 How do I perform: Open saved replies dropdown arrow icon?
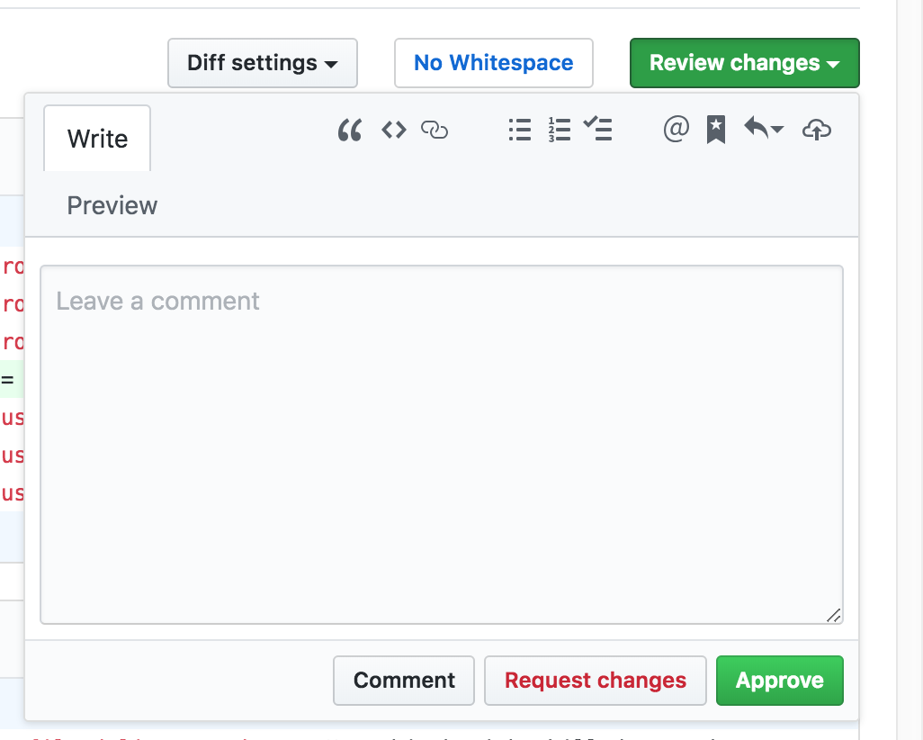(764, 128)
